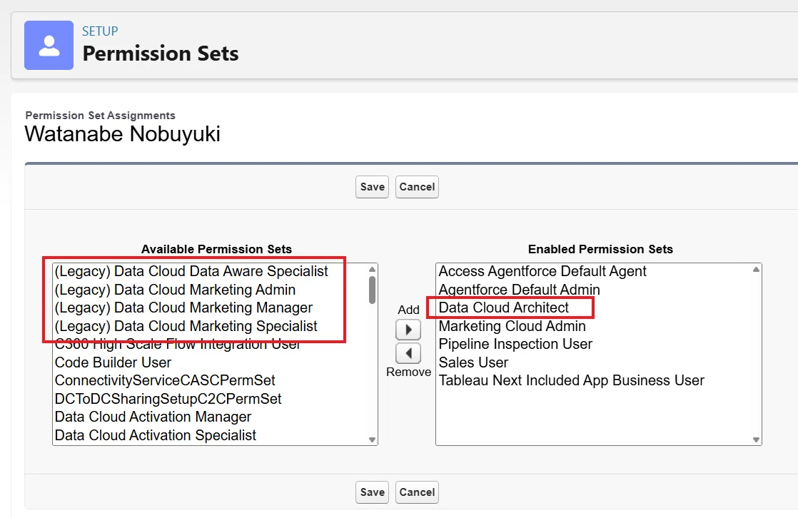Select Tableau Next Included App Business User
The image size is (798, 518).
tap(572, 380)
